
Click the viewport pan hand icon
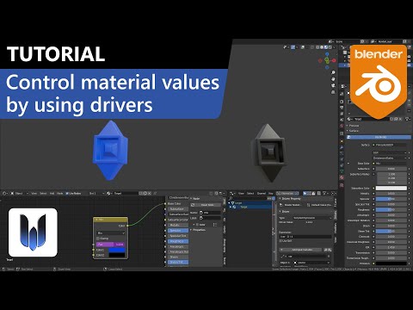point(333,79)
